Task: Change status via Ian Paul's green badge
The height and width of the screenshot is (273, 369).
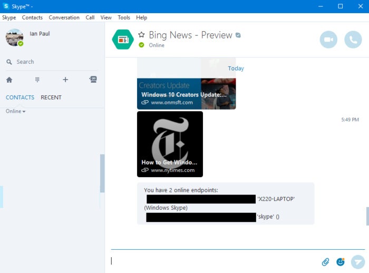Action: (x=21, y=44)
